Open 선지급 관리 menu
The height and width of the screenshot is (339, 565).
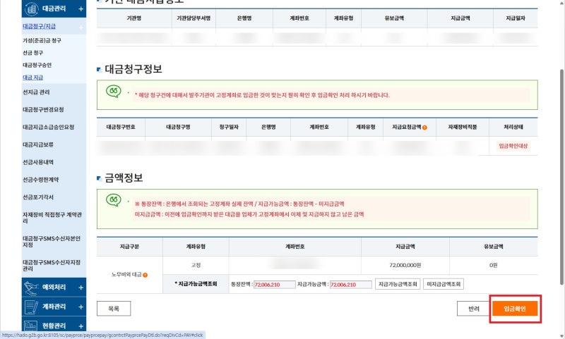36,92
